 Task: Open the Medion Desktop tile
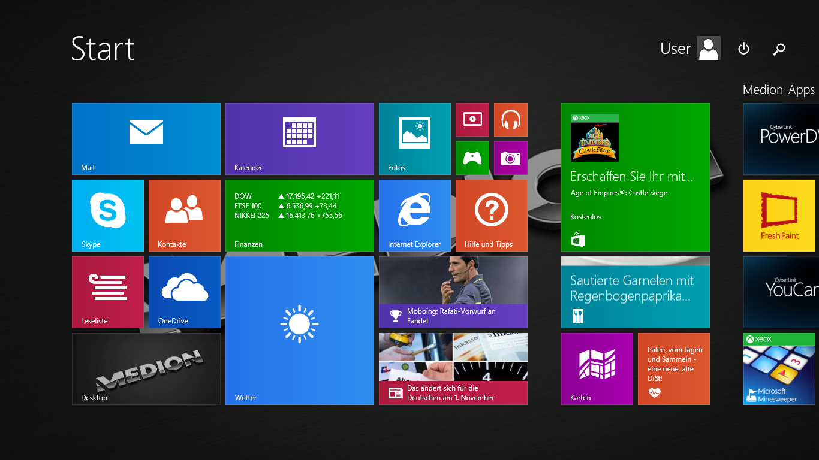point(146,369)
